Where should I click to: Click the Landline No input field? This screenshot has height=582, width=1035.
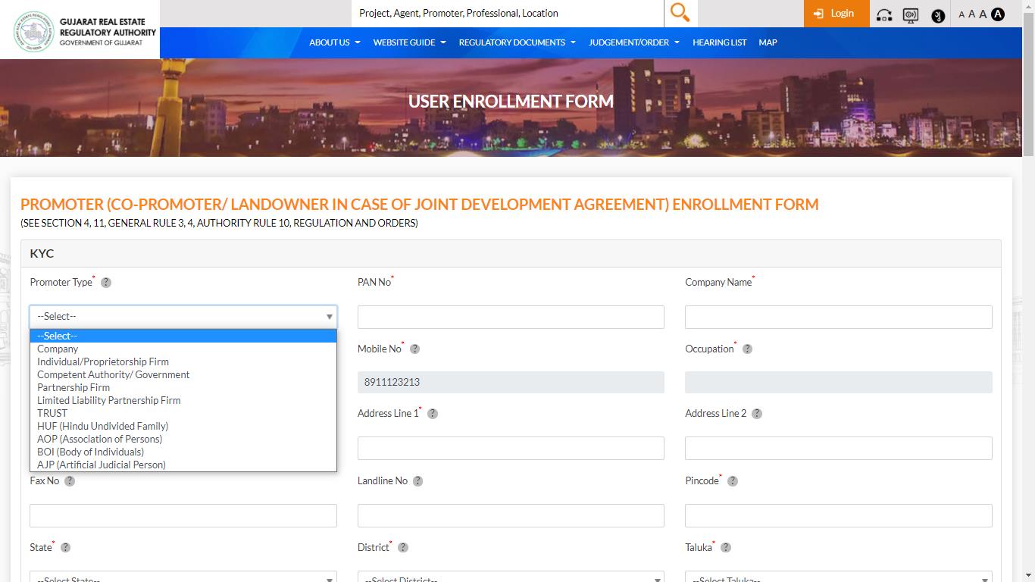click(x=511, y=515)
